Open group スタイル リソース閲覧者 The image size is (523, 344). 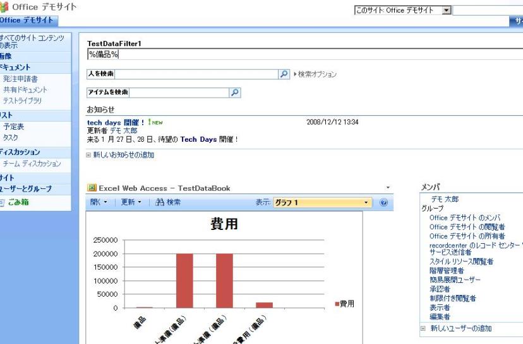pos(461,261)
